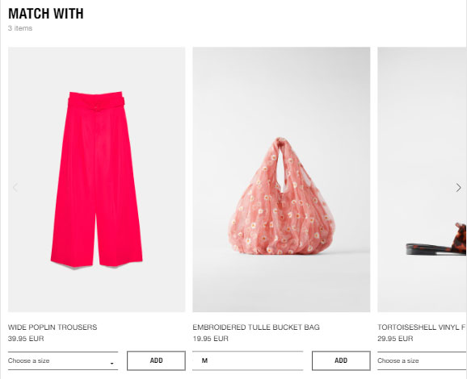
Task: Open 'Choose a size' for Wide Poplin Trousers
Action: click(63, 361)
